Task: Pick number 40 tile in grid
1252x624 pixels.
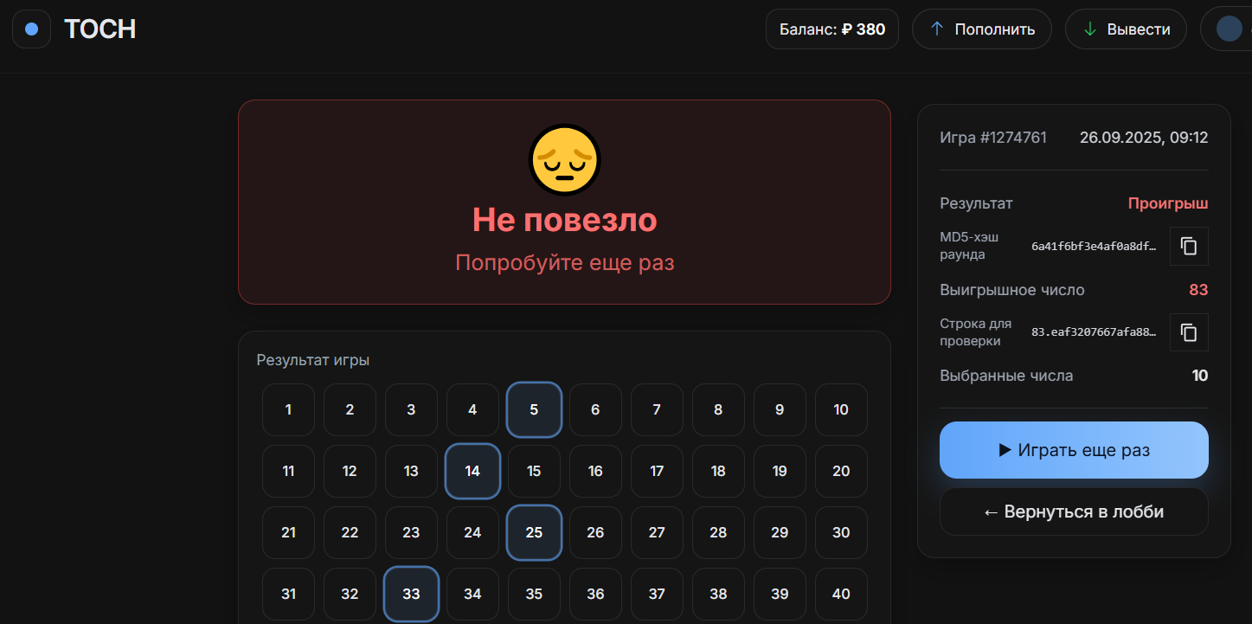Action: [x=841, y=595]
